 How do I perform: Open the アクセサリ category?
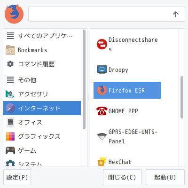tap(42, 94)
